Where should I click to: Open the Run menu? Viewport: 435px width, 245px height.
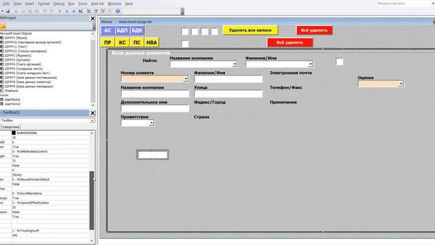coord(71,3)
